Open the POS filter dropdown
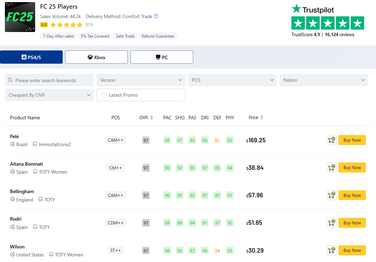The width and height of the screenshot is (376, 262). click(232, 80)
